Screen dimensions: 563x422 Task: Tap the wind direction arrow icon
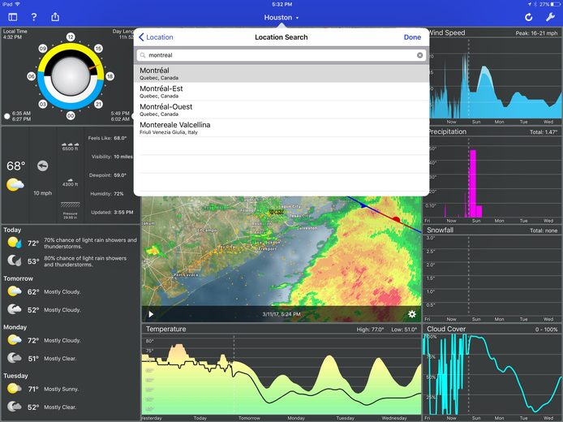pyautogui.click(x=43, y=166)
